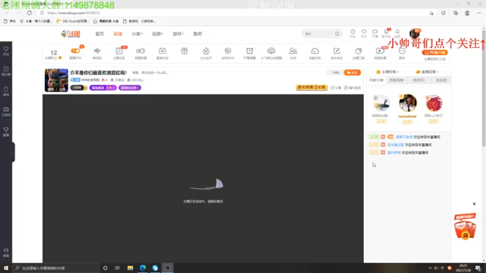This screenshot has width=486, height=273.
Task: Open 主播任务 checklist icon
Action: (x=118, y=51)
